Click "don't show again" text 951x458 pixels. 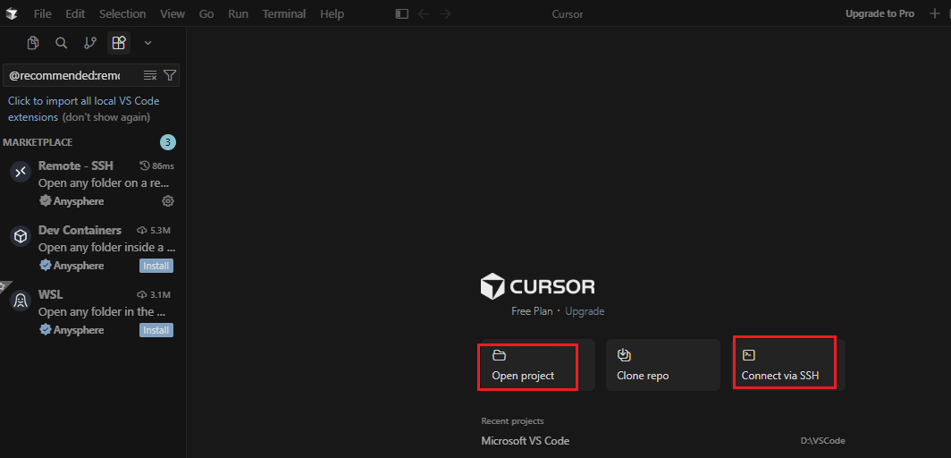pyautogui.click(x=106, y=117)
